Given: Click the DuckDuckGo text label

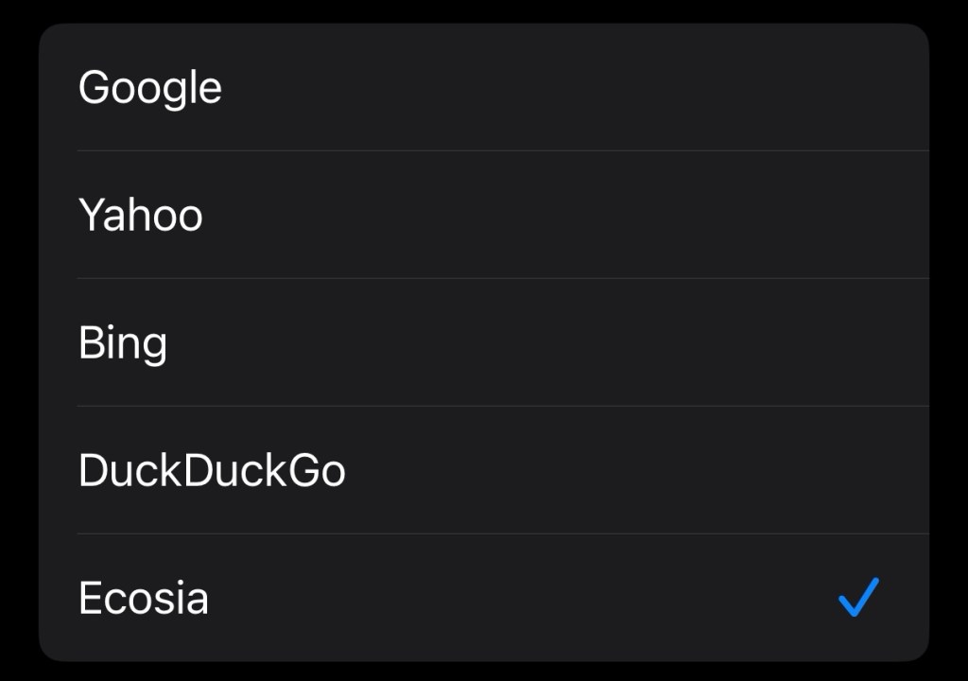Looking at the screenshot, I should 212,470.
